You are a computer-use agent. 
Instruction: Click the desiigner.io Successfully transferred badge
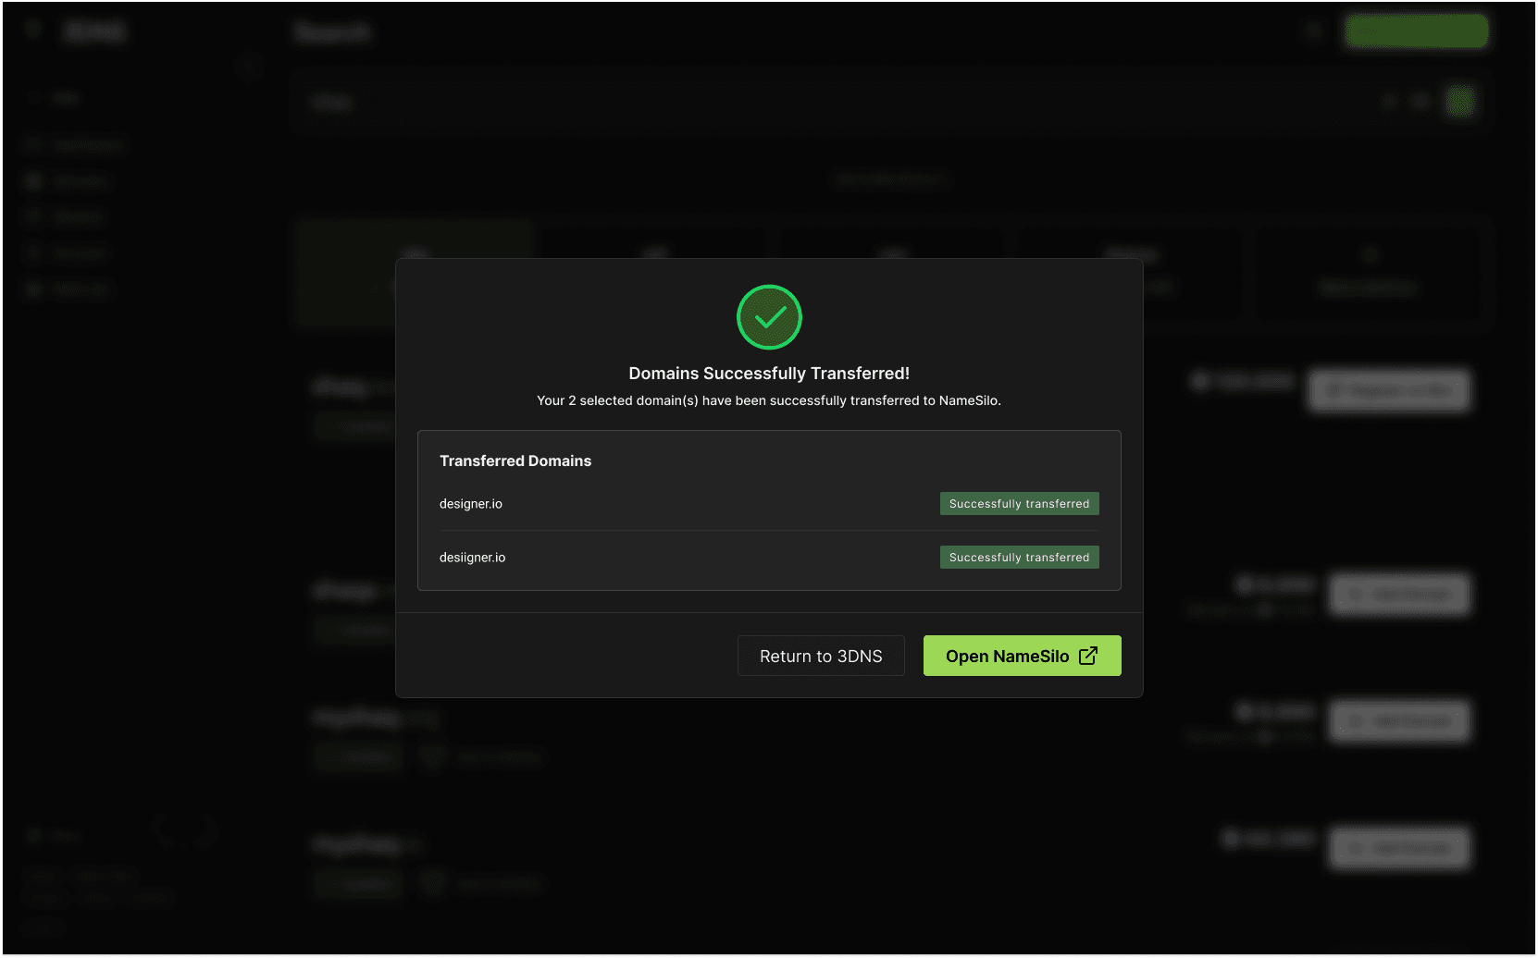(x=1019, y=558)
